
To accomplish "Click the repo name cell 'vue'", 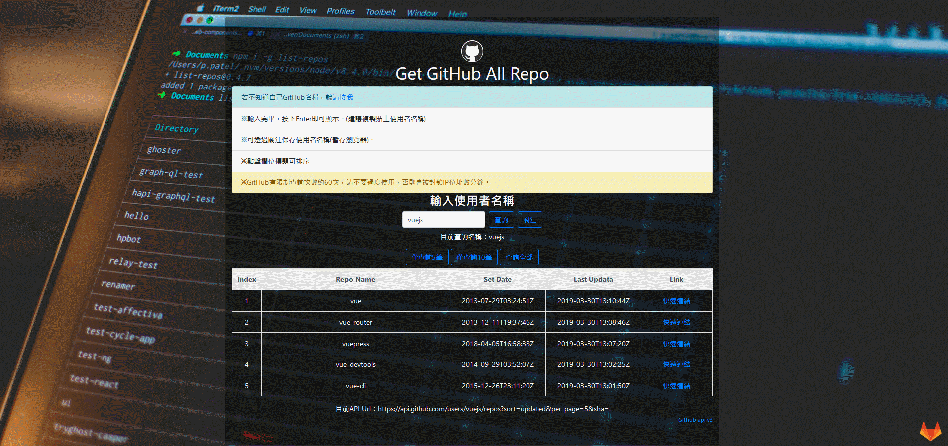I will coord(355,301).
